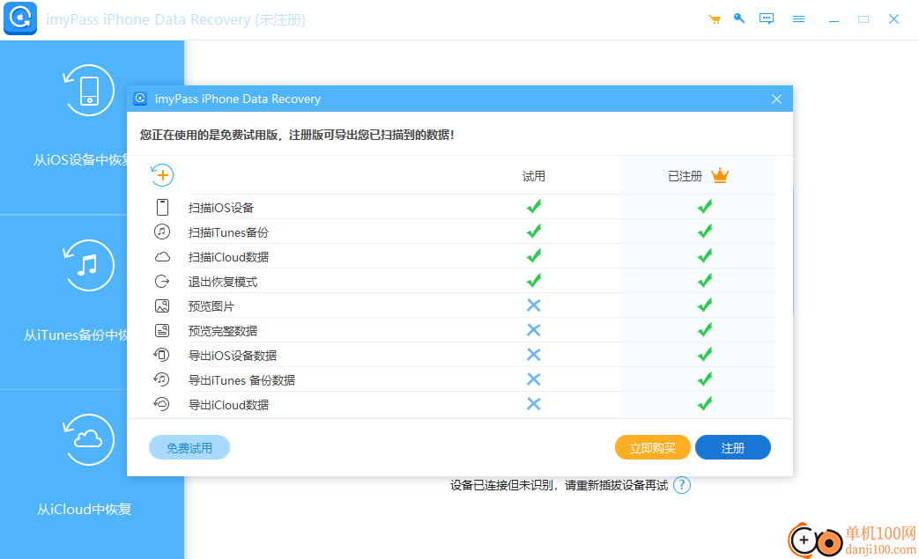Click the 退出恢复模式 row label
The image size is (919, 559).
click(223, 282)
